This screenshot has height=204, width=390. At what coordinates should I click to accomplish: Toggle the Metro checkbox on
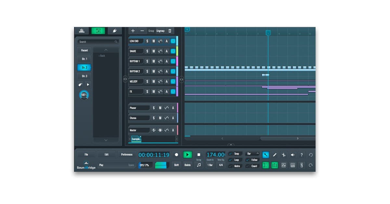pos(231,166)
